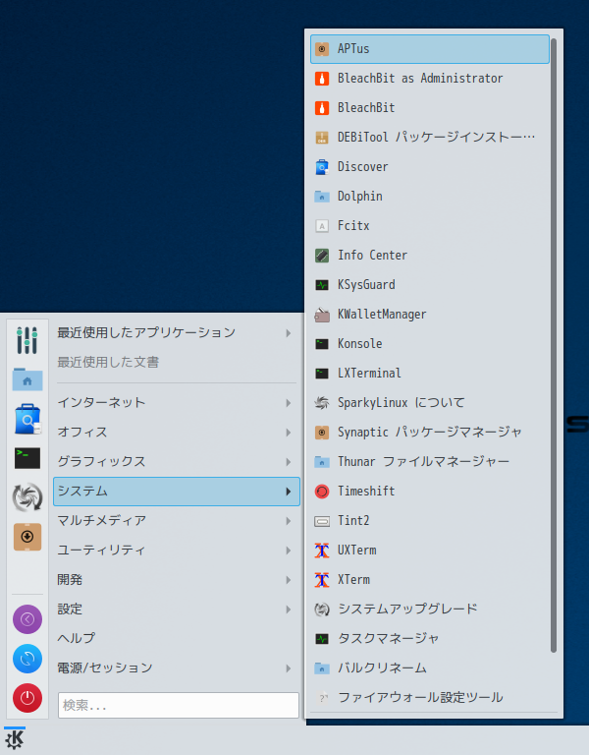Open the home folder favorite in the sidebar
The width and height of the screenshot is (589, 755).
(27, 379)
